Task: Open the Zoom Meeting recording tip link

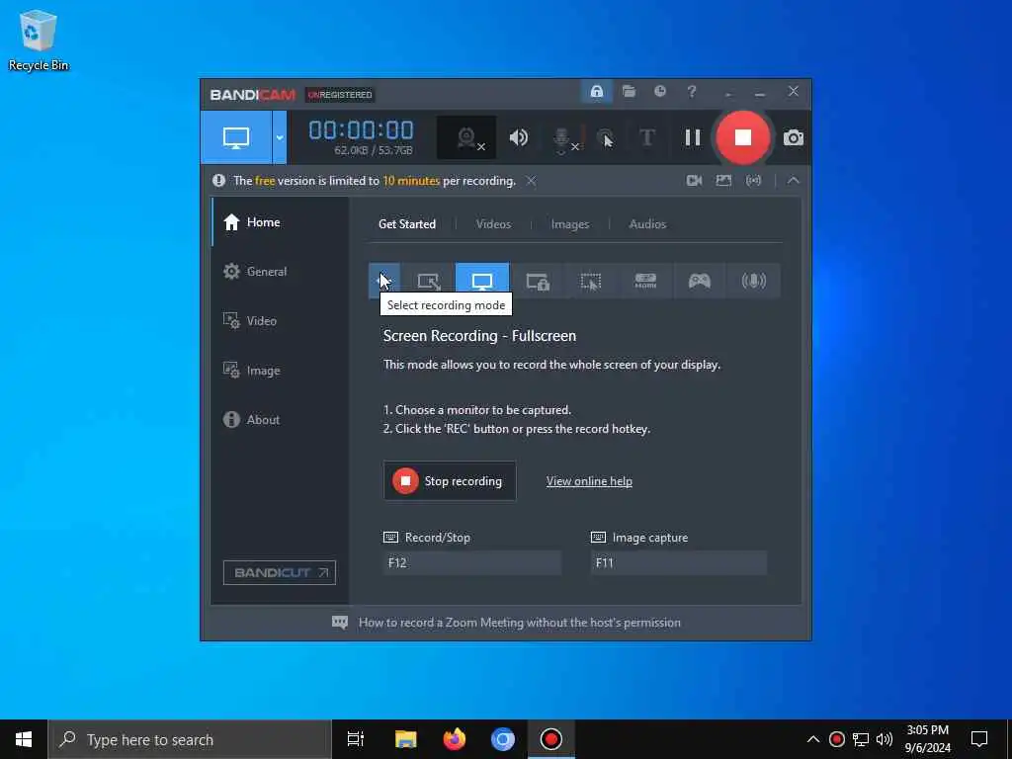Action: [x=519, y=623]
